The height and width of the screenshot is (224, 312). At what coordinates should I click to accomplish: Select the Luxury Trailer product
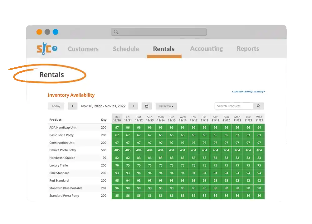pos(59,165)
